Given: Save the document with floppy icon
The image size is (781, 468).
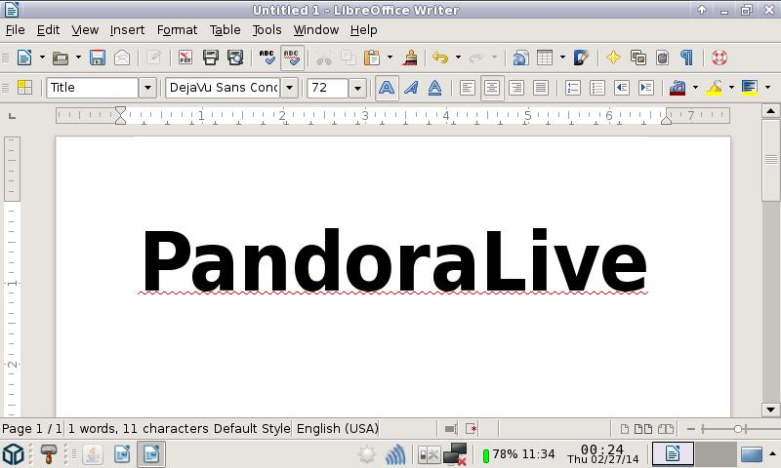Looking at the screenshot, I should [97, 58].
